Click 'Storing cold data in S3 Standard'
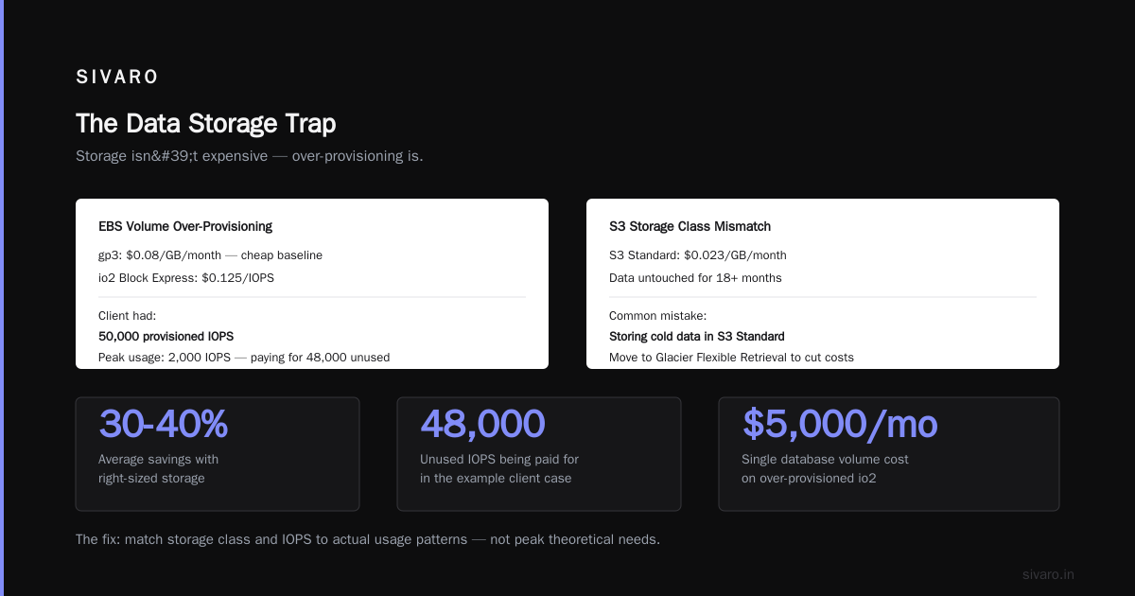Screen dimensions: 1135x596 pyautogui.click(x=696, y=337)
